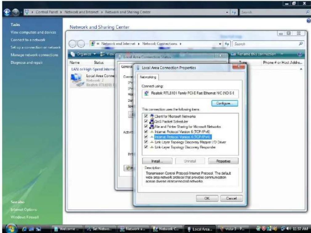
Task: Click the blue help icon in Control Panel
Action: (309, 20)
